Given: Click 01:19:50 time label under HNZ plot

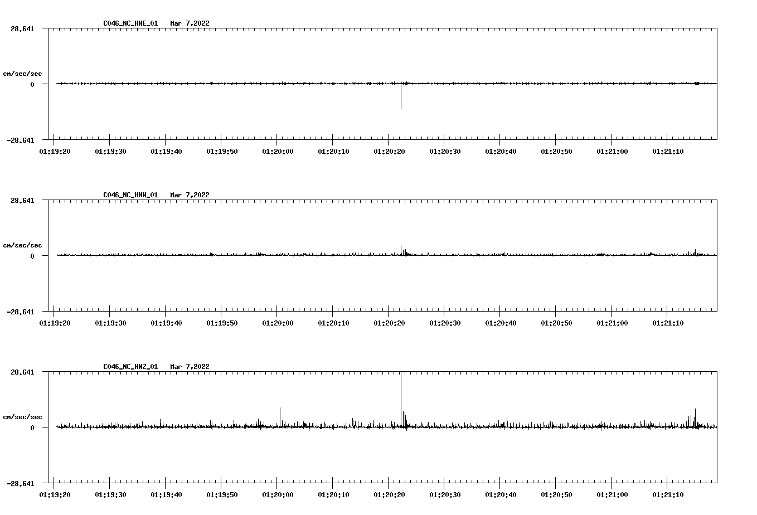Looking at the screenshot, I should (x=222, y=495).
